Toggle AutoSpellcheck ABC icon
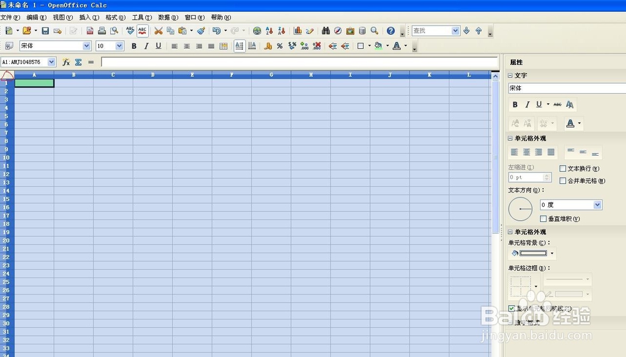The image size is (626, 357). [143, 31]
